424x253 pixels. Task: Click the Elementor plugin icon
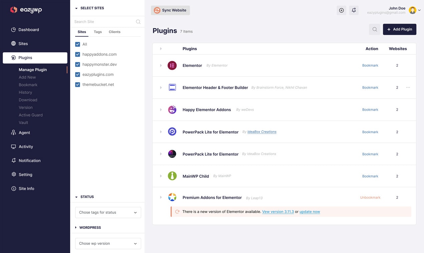pyautogui.click(x=172, y=66)
